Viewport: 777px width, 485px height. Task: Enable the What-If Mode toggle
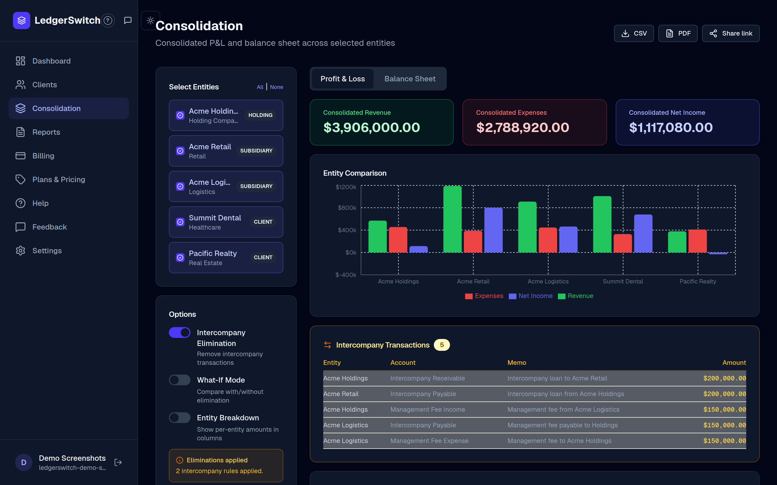(x=180, y=380)
